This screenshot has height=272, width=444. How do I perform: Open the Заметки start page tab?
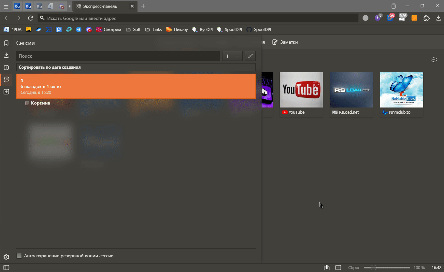(x=285, y=42)
